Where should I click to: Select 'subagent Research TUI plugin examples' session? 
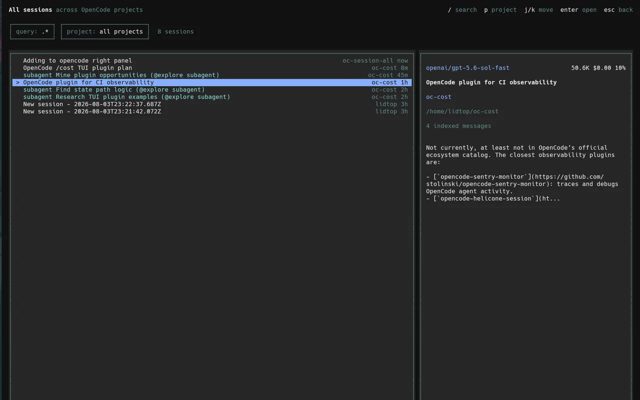[212, 97]
